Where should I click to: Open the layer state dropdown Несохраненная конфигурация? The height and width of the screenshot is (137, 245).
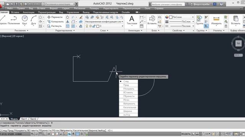point(104,22)
